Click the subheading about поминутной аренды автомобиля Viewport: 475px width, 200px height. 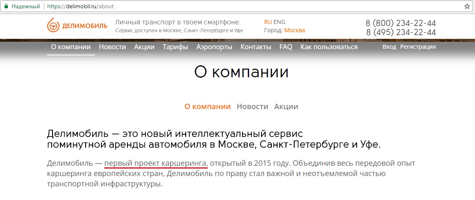coord(214,139)
